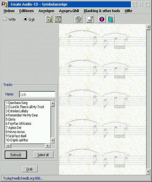Click the main pane scroll up arrow

pyautogui.click(x=148, y=27)
